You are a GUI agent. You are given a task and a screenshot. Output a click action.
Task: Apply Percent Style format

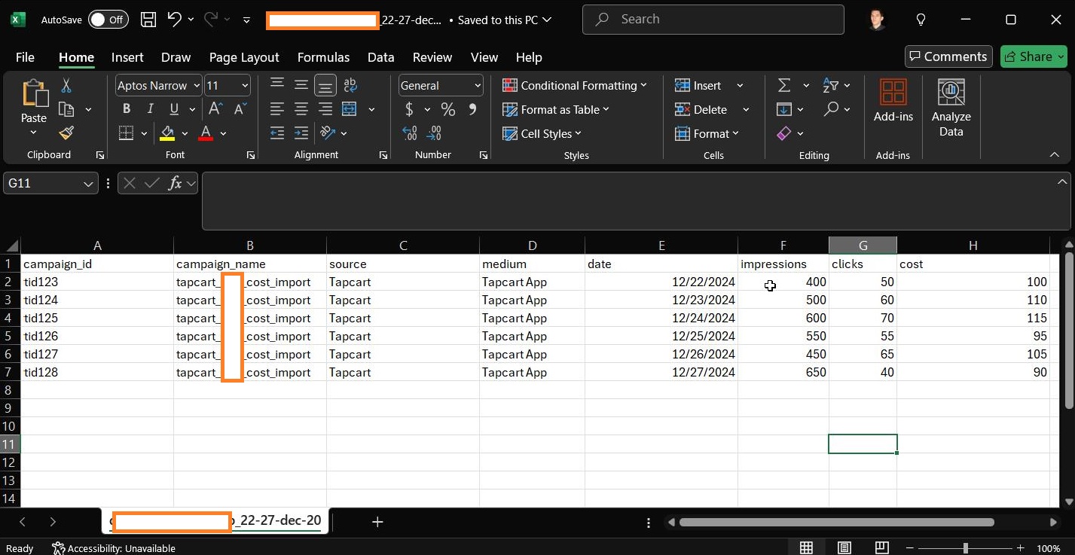pyautogui.click(x=448, y=110)
